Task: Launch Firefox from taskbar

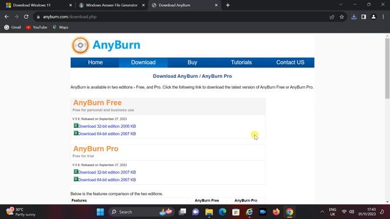Action: pyautogui.click(x=276, y=212)
